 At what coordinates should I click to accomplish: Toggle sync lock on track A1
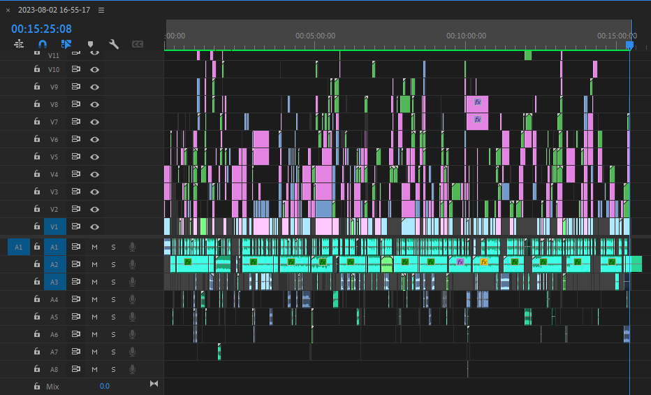75,246
